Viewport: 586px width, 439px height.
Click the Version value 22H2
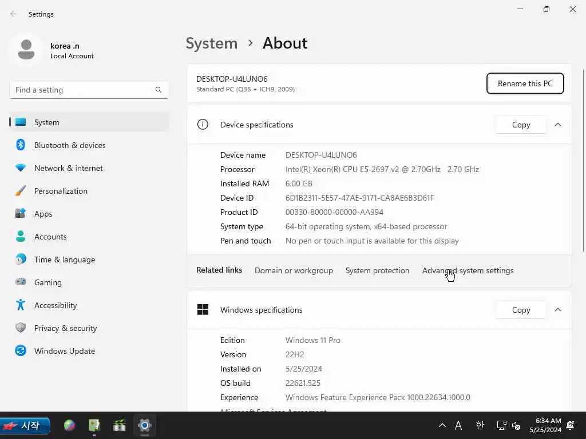click(x=295, y=354)
